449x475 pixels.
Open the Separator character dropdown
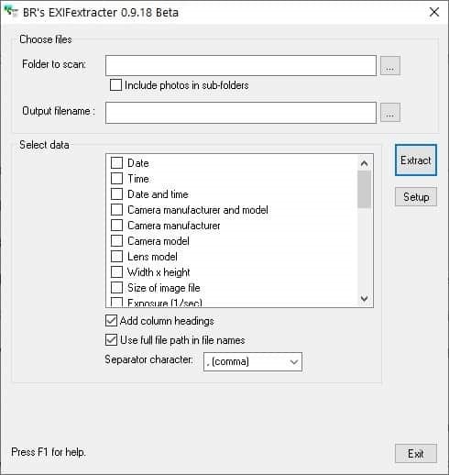(x=253, y=362)
